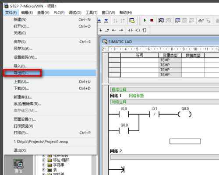
Task: Expand the 移位/循环 tree node
Action: (43, 160)
